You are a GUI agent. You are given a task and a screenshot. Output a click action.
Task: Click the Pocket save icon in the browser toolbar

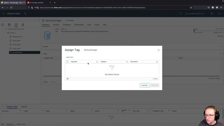[209, 8]
